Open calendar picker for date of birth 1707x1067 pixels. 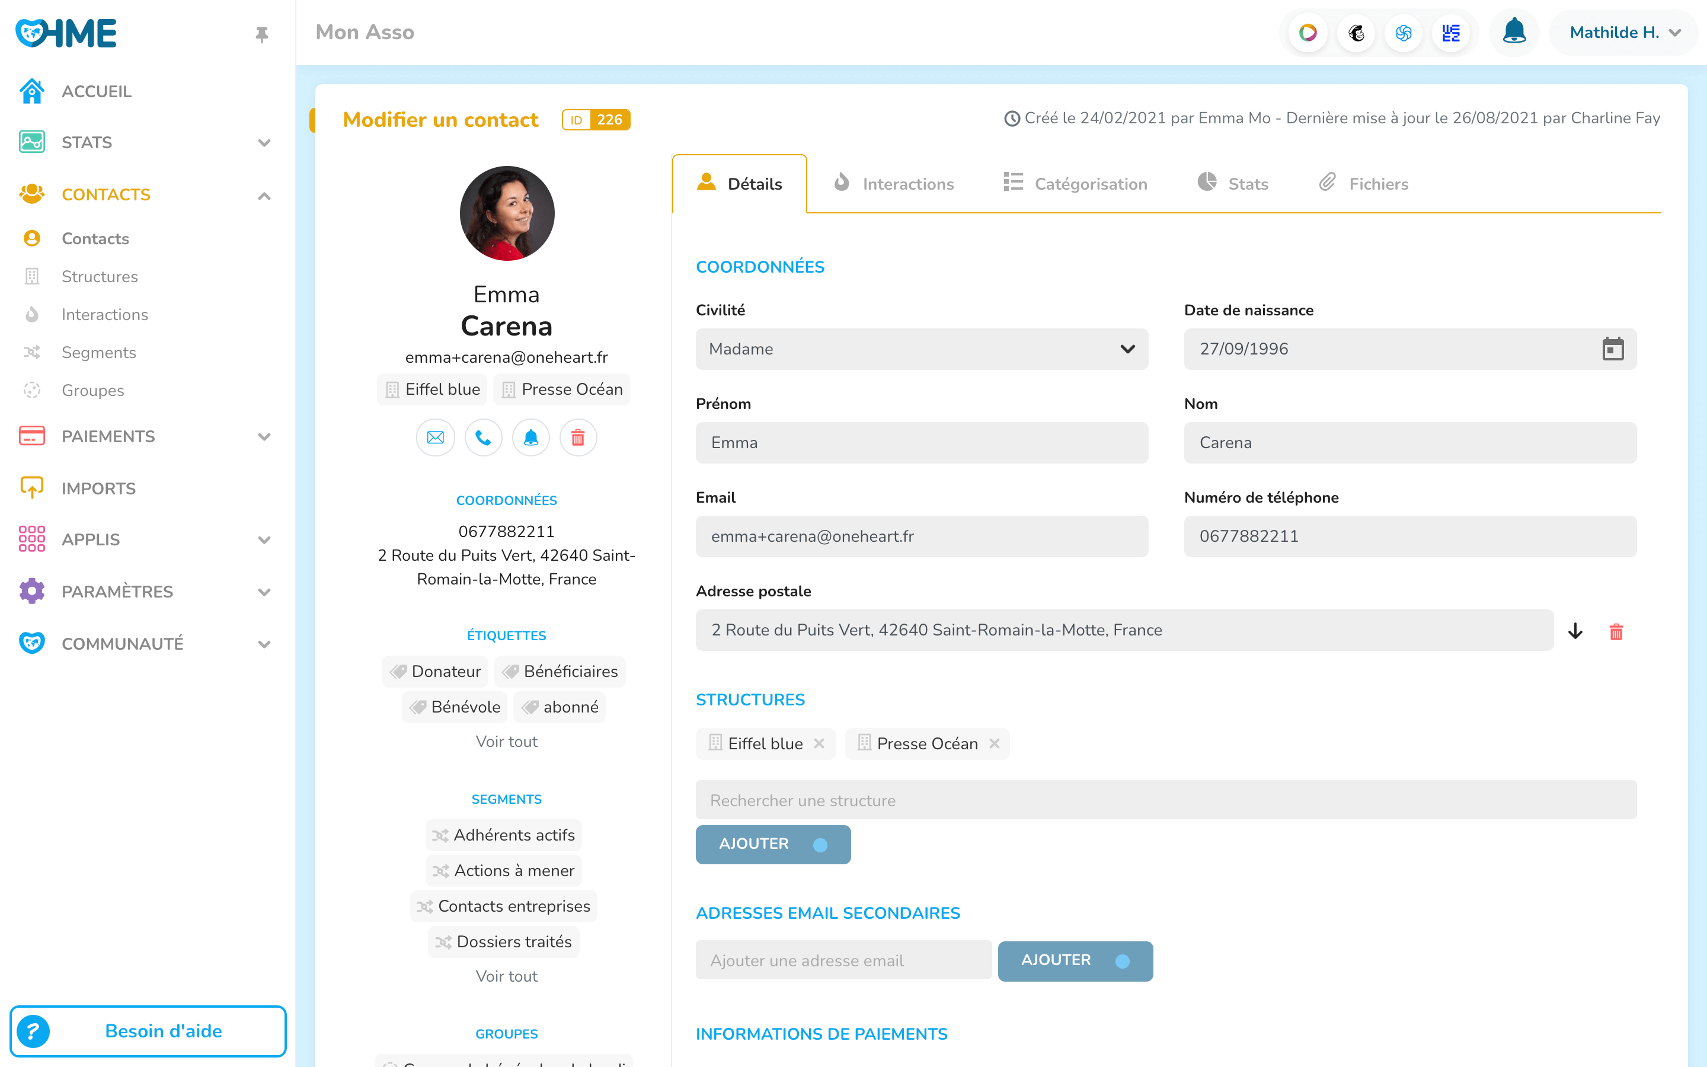point(1613,349)
